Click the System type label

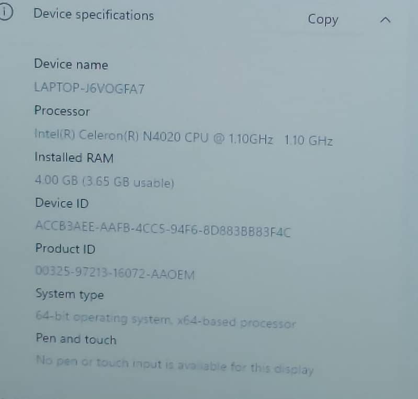point(70,294)
